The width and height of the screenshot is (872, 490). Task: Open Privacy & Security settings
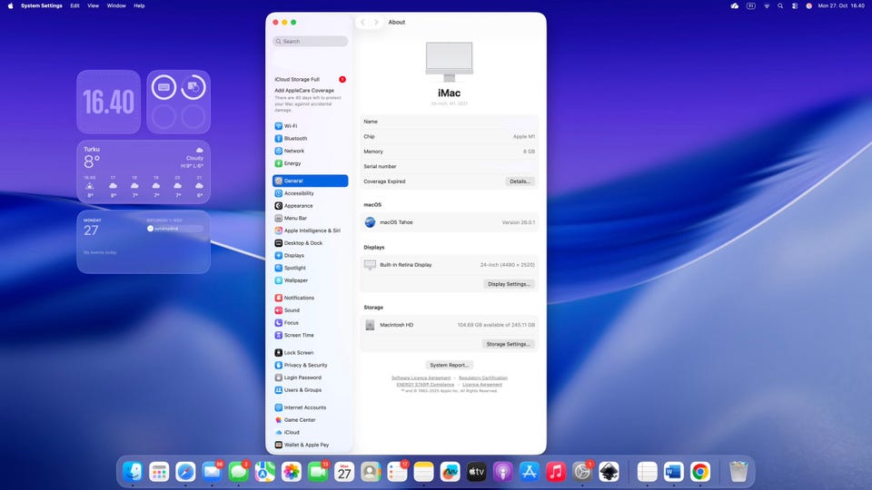(305, 365)
